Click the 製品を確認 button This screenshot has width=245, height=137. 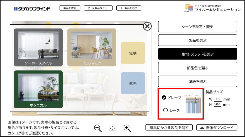tap(70, 8)
